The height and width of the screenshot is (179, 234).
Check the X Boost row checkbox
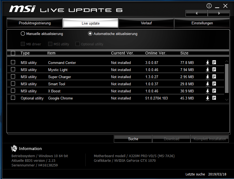13,91
